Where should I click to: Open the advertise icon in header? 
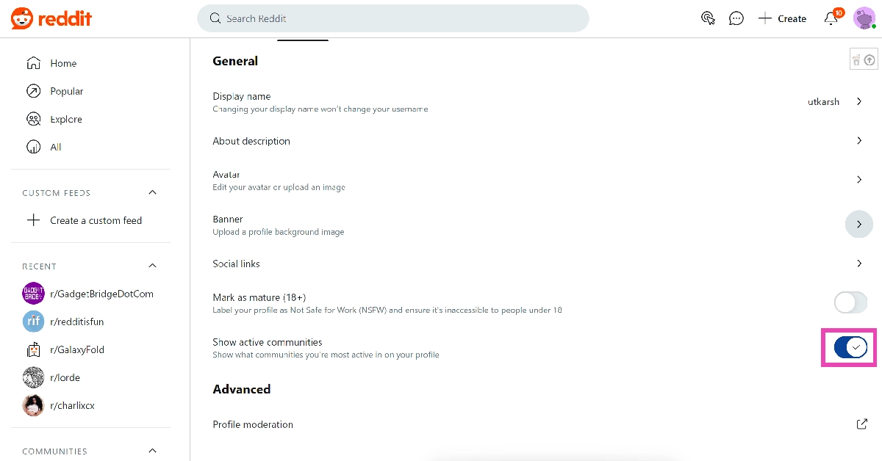pos(708,18)
